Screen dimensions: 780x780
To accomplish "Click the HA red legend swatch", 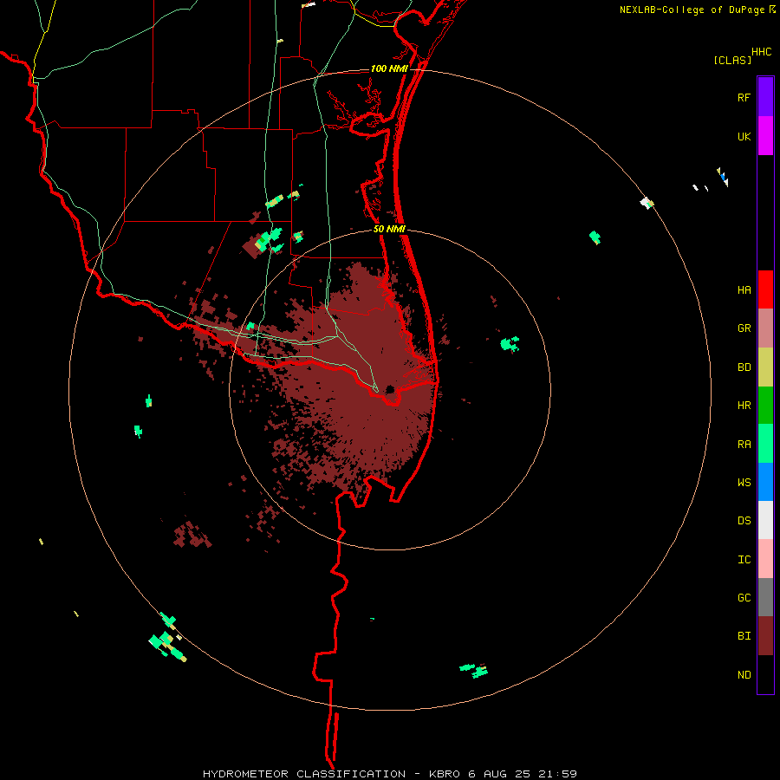I will [x=765, y=289].
